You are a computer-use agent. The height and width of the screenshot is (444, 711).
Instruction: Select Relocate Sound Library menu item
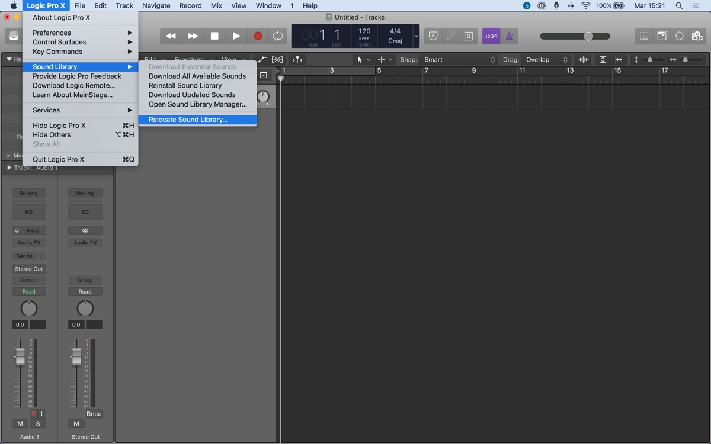[188, 120]
